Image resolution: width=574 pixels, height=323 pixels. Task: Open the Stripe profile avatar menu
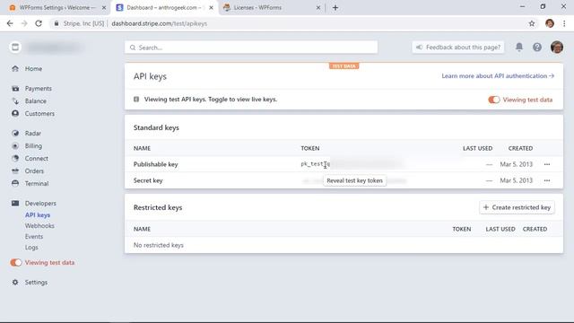(557, 48)
